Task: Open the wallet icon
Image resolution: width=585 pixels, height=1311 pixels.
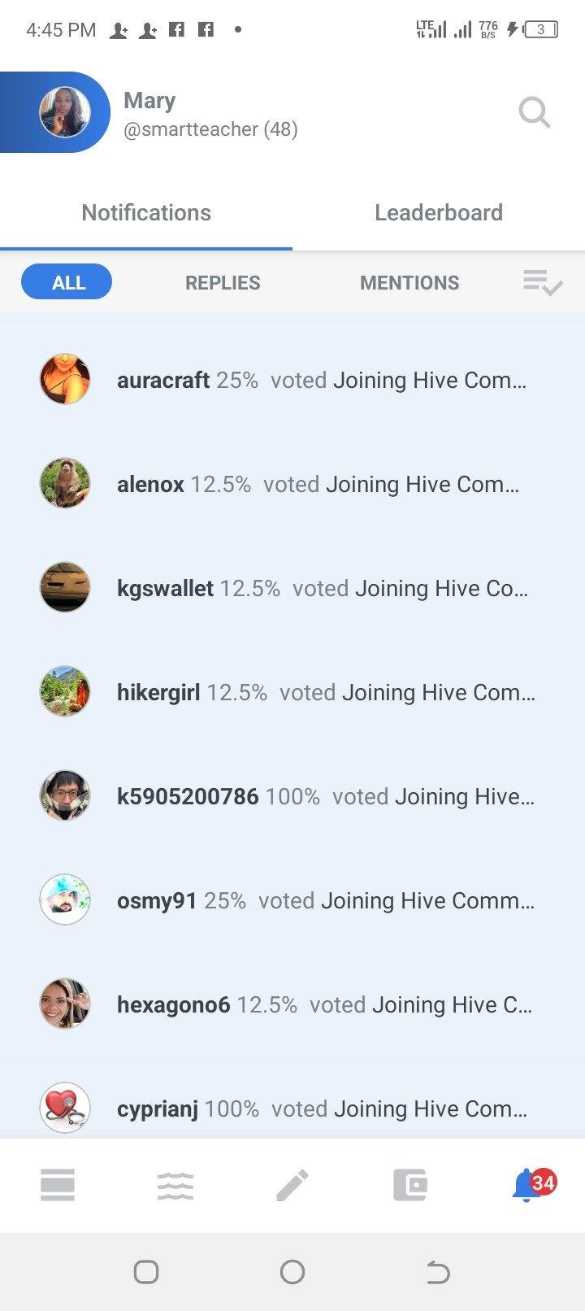Action: click(x=410, y=1185)
